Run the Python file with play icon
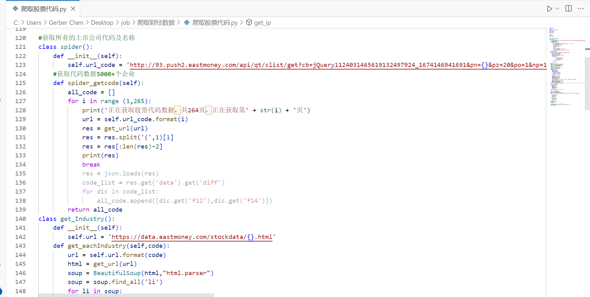The width and height of the screenshot is (590, 297). coord(549,9)
